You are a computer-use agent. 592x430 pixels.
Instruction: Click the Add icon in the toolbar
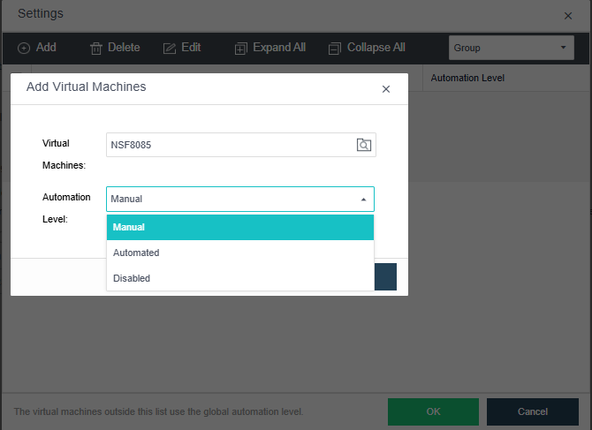24,48
